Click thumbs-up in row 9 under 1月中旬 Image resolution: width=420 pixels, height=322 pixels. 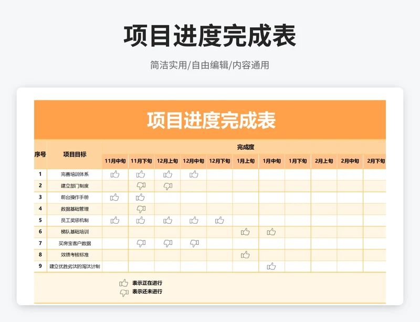coord(271,266)
